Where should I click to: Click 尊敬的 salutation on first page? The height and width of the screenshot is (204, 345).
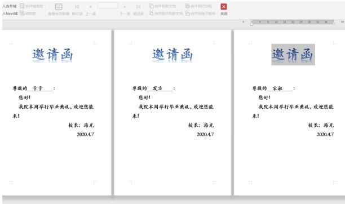[x=20, y=88]
